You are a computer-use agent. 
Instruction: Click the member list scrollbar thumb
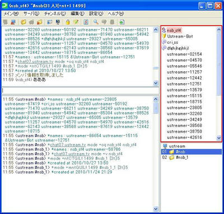219,63
